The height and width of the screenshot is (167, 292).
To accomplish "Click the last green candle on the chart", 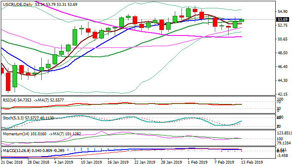I will click(x=242, y=20).
